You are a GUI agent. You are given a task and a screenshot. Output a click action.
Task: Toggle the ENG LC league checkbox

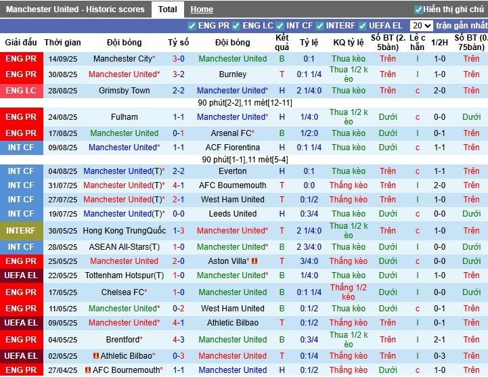[x=236, y=26]
